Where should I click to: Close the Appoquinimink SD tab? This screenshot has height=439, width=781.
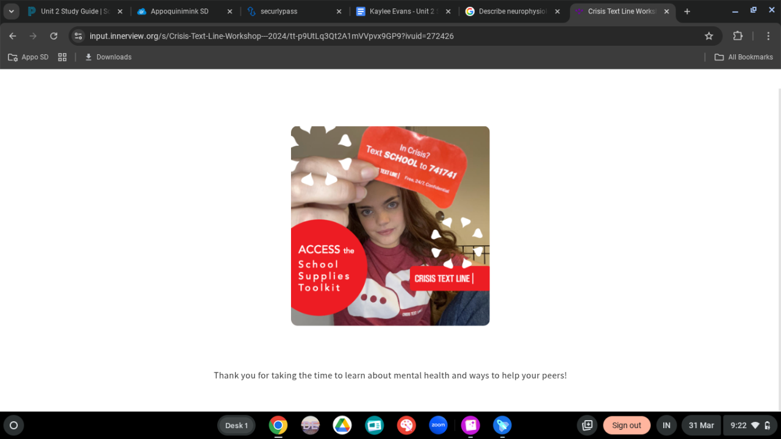[x=229, y=12]
